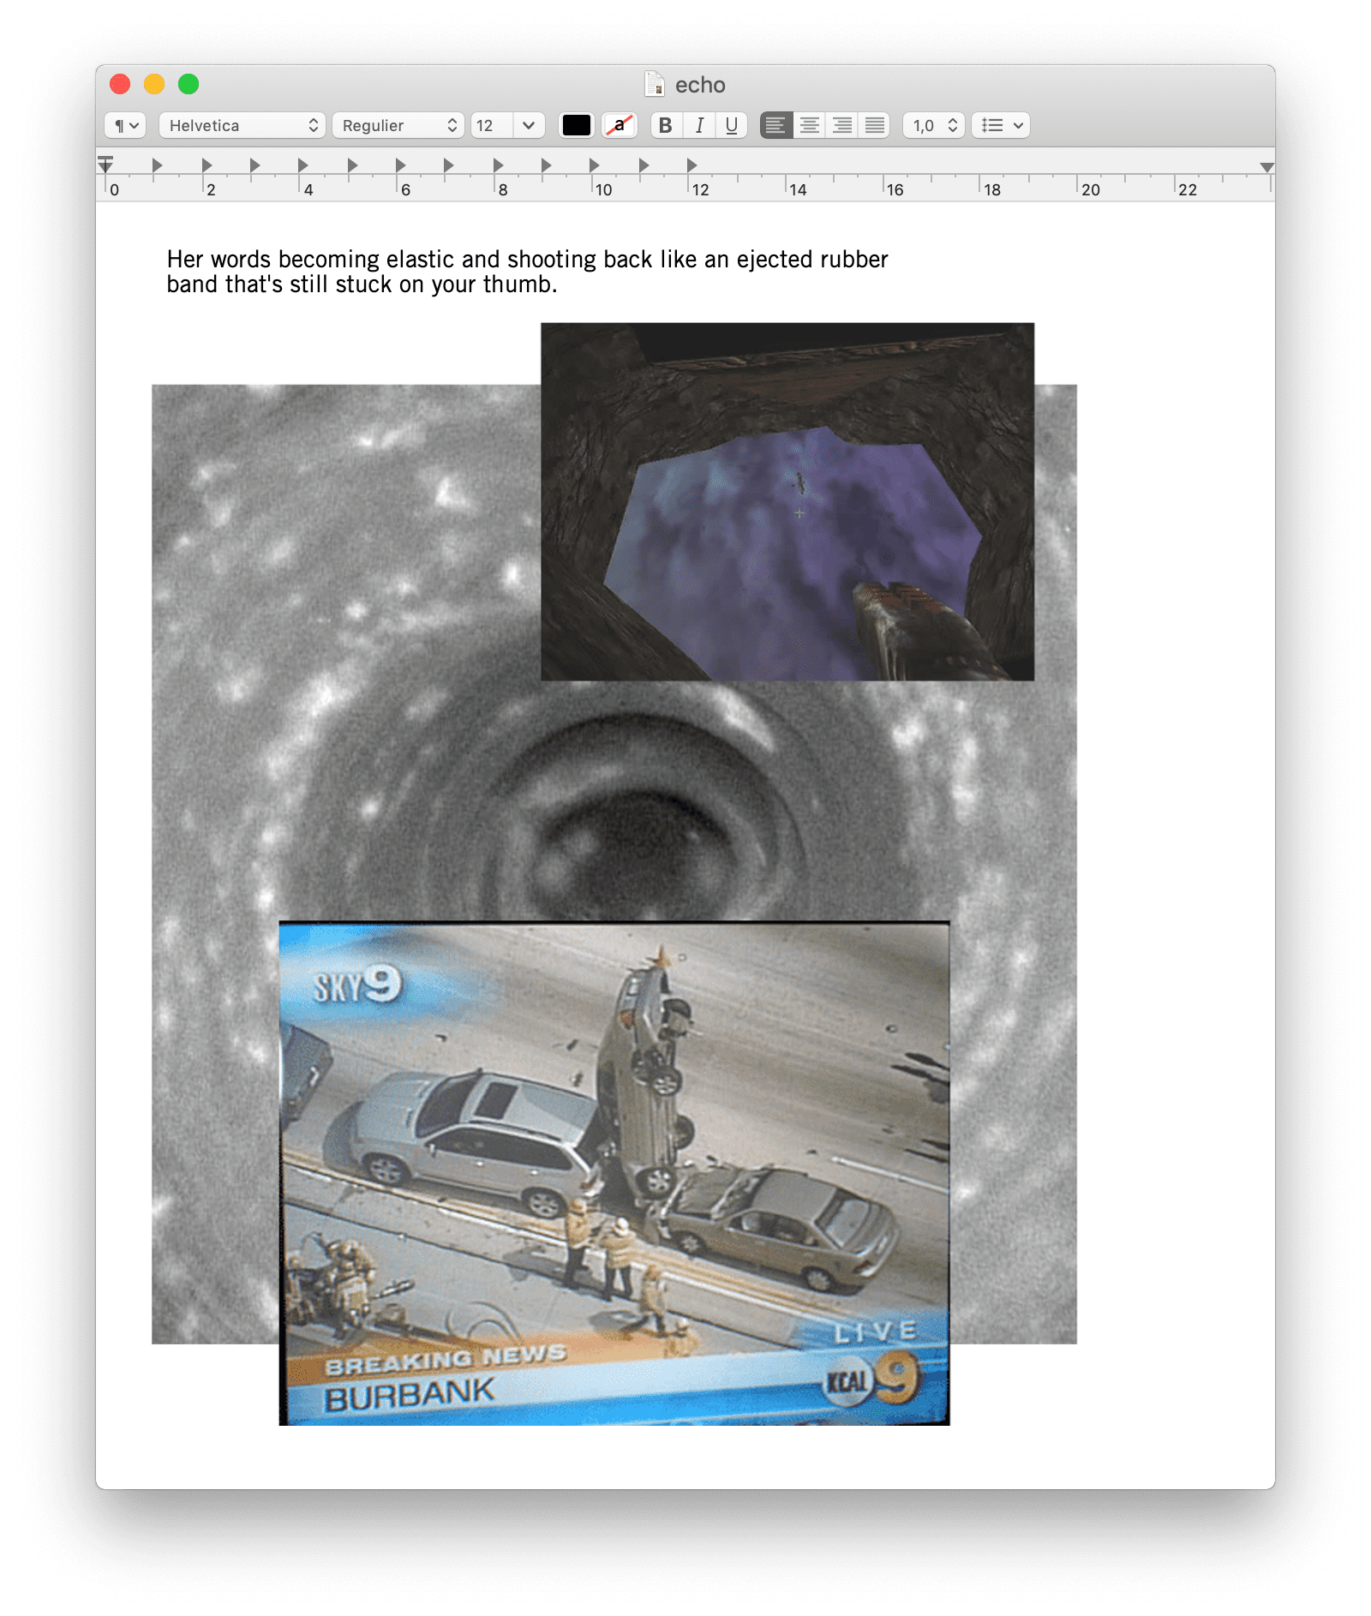Select the tab stop just after ruler 12
The image size is (1371, 1616).
[x=691, y=165]
